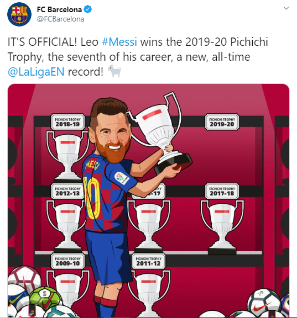Click the blue verified badge icon
The width and height of the screenshot is (297, 318).
pos(88,9)
